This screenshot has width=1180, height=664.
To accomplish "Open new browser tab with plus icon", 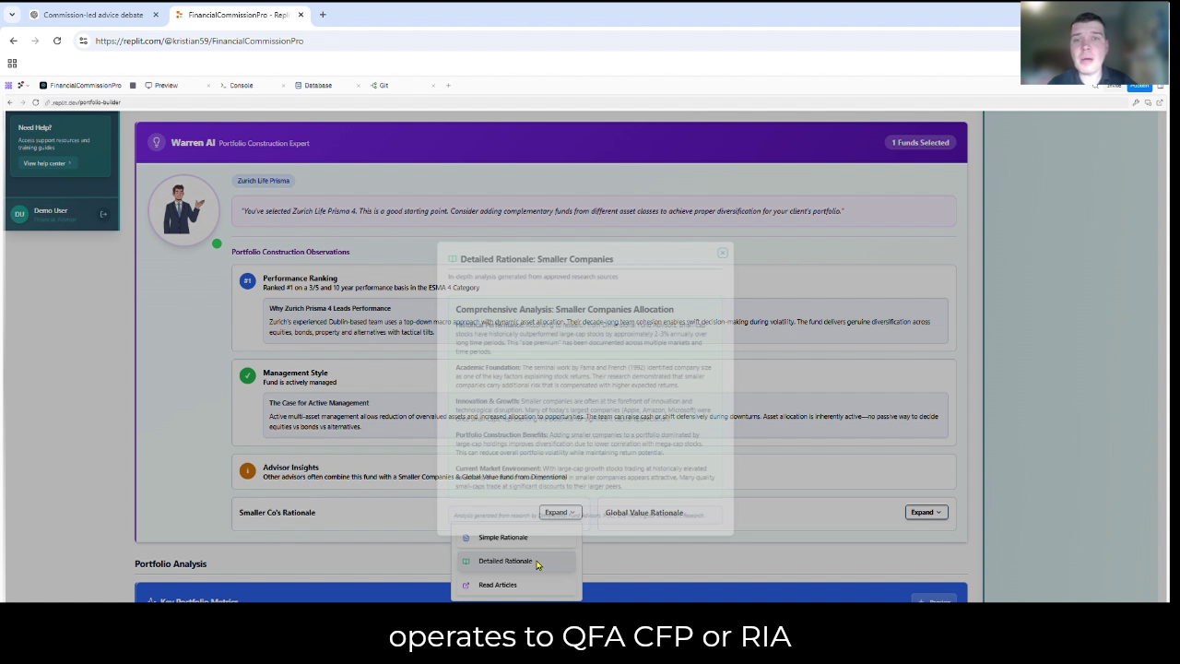I will point(323,15).
